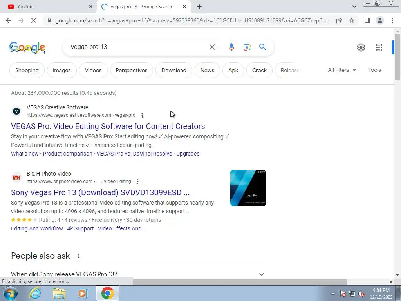Image resolution: width=401 pixels, height=301 pixels.
Task: Open the 4k Support sitelink
Action: (x=80, y=228)
